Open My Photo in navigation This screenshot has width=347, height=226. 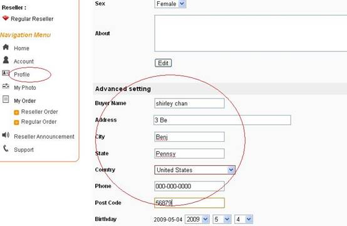tap(25, 88)
